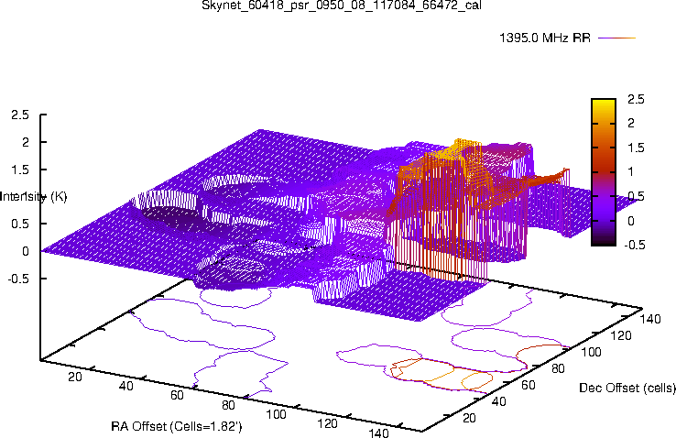Screen dimensions: 676x438
Task: Click the Dec axis tick label 80
Action: click(558, 368)
